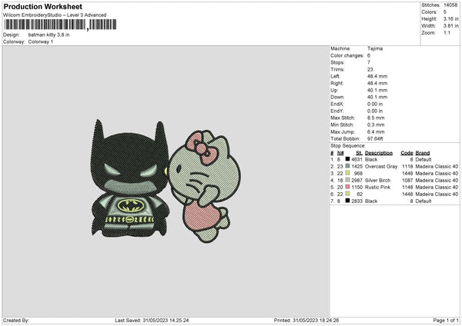Click the 'Rustic Pink' description text
This screenshot has height=326, width=462.
pos(377,187)
